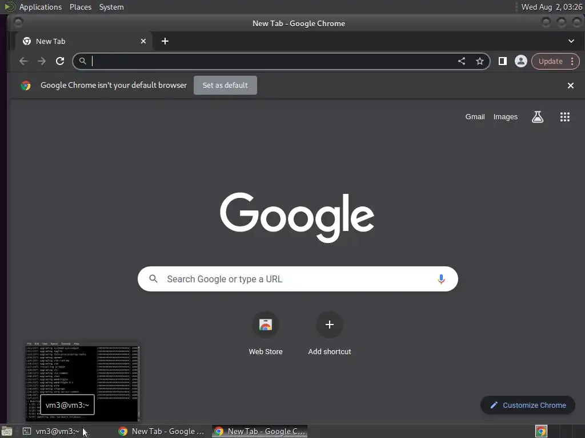585x438 pixels.
Task: Open Chrome's three-dot menu
Action: 572,61
